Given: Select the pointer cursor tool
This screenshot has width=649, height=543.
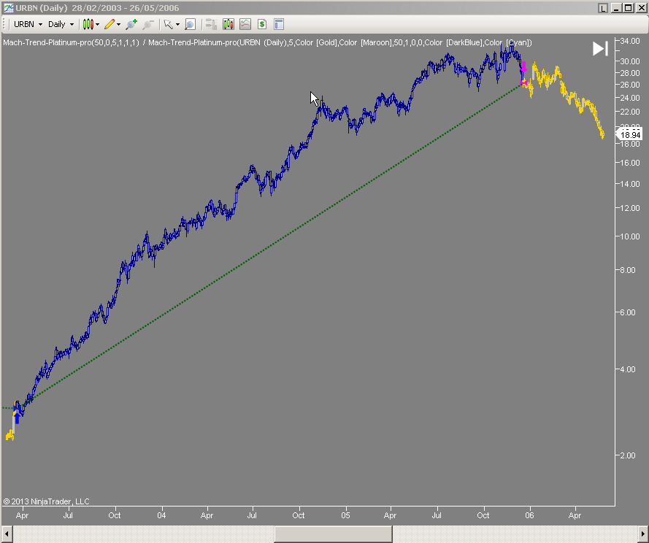Looking at the screenshot, I should [169, 23].
